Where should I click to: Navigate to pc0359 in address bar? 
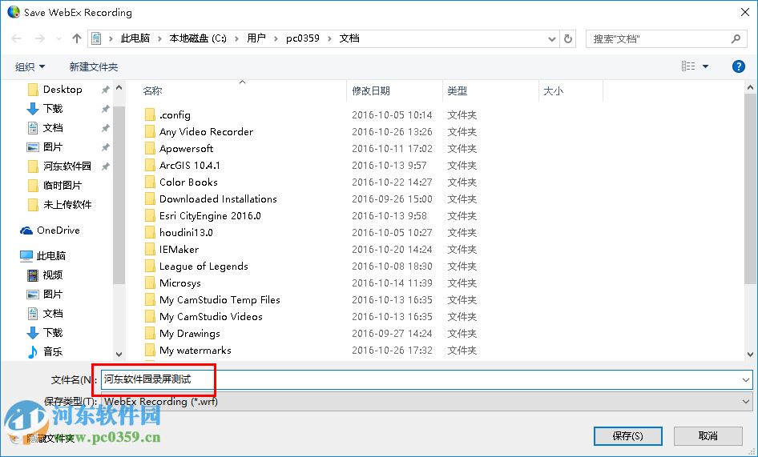pos(303,38)
